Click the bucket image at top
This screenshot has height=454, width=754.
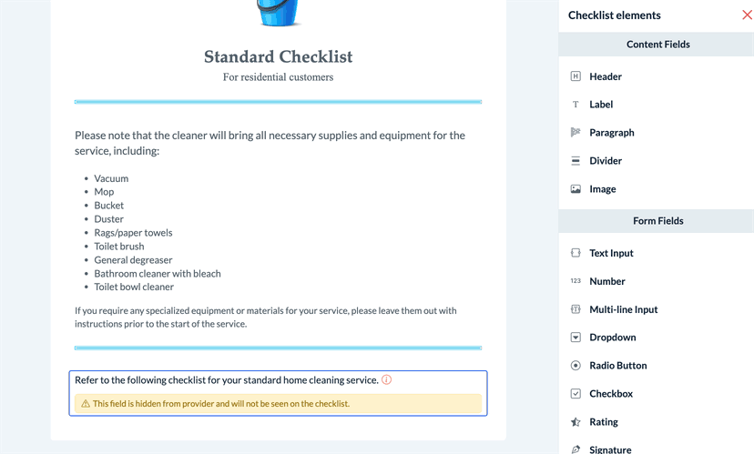[278, 13]
